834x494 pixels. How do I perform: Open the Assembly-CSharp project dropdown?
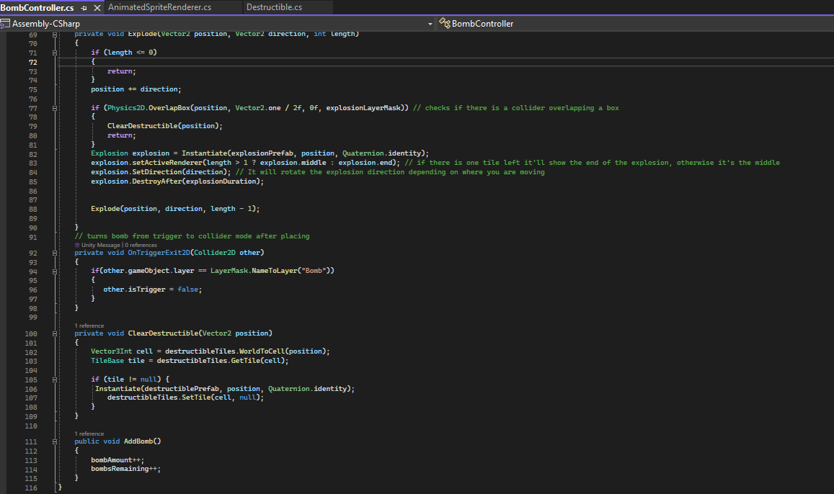[430, 24]
